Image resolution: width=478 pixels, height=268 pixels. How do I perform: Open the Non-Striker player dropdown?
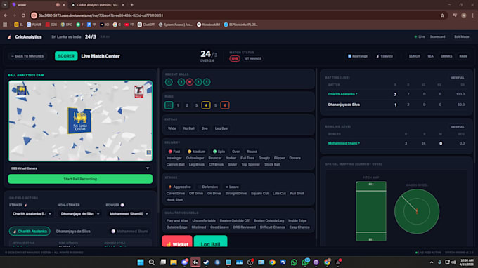(x=80, y=214)
